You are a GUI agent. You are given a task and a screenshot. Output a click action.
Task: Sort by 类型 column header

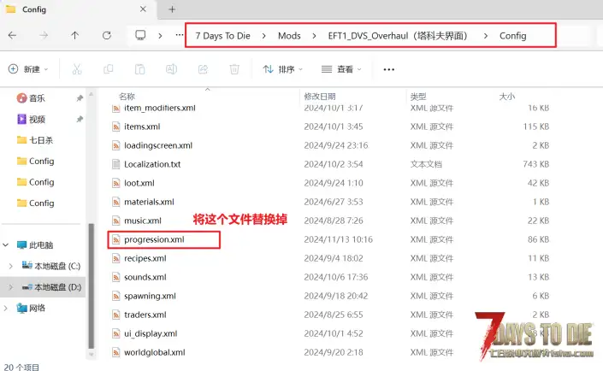coord(418,96)
